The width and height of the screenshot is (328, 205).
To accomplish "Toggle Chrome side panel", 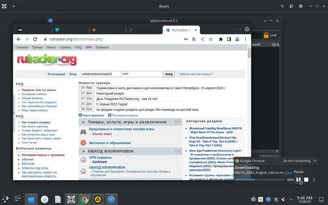I will [229, 39].
